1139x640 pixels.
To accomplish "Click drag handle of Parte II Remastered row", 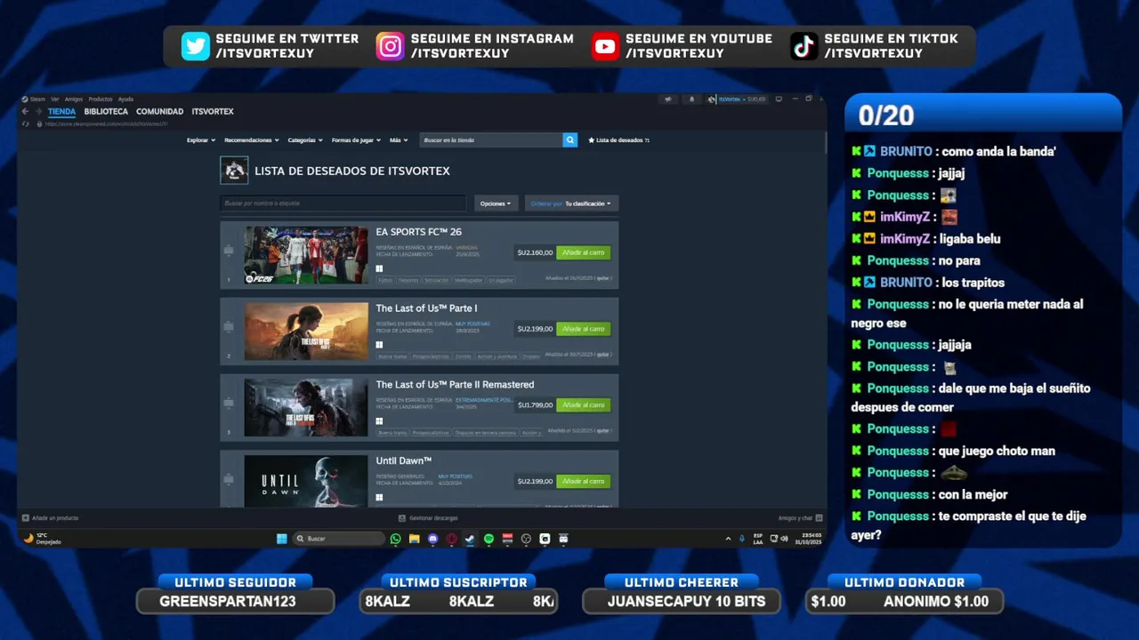I will coord(229,404).
